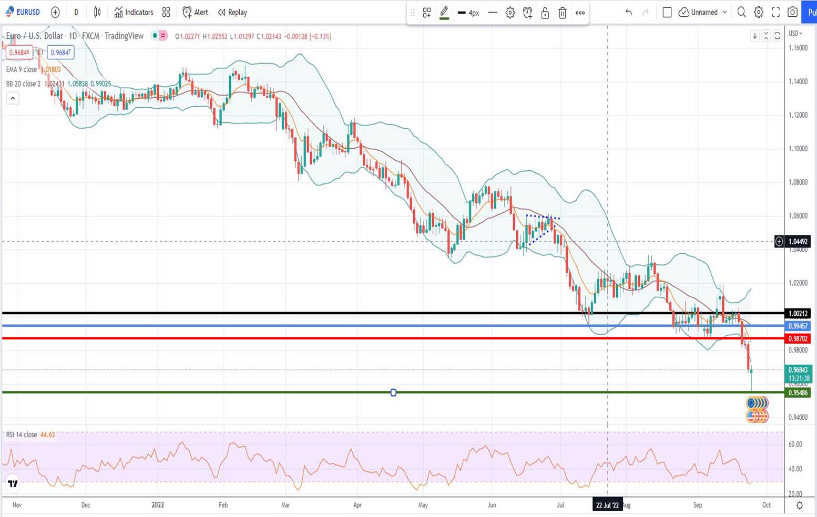Click the select layout square icon
Viewport: 817px width, 517px height.
(x=667, y=12)
